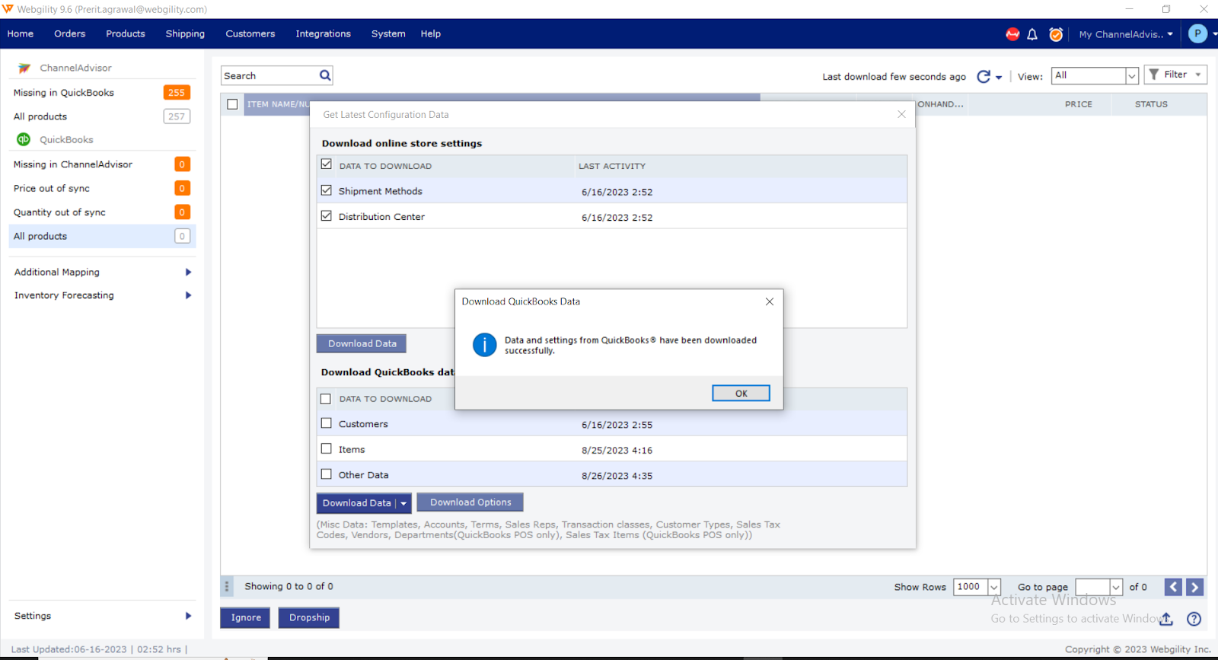This screenshot has height=660, width=1218.
Task: Check the Customers checkbox
Action: click(x=327, y=423)
